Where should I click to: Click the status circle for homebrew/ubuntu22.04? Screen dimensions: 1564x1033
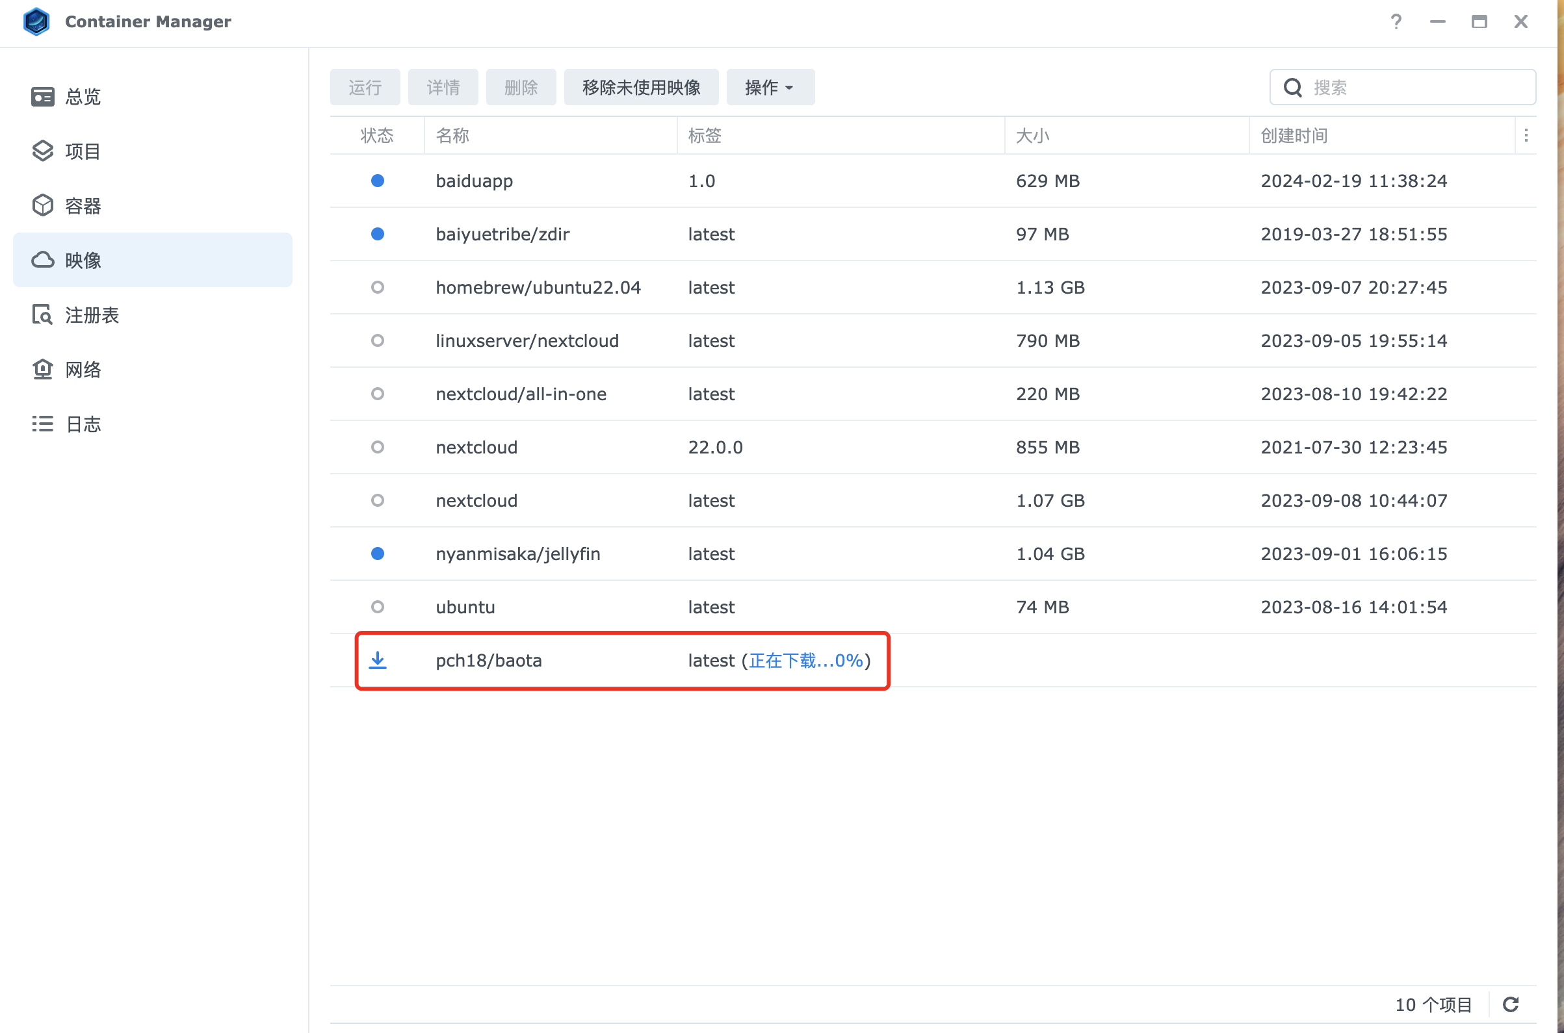(x=378, y=287)
